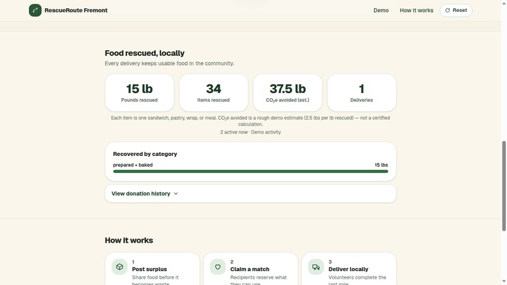Click the RescueRoute Fremont brand title

tap(76, 10)
